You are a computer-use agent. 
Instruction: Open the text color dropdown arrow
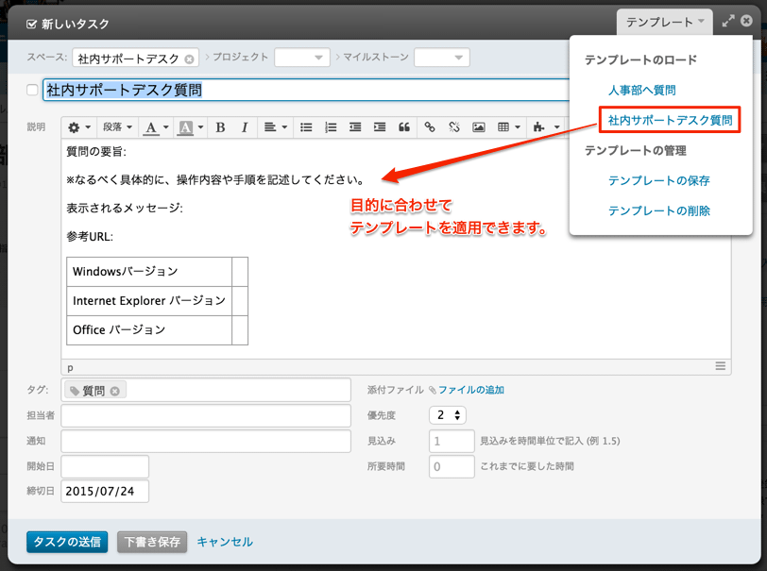point(166,127)
